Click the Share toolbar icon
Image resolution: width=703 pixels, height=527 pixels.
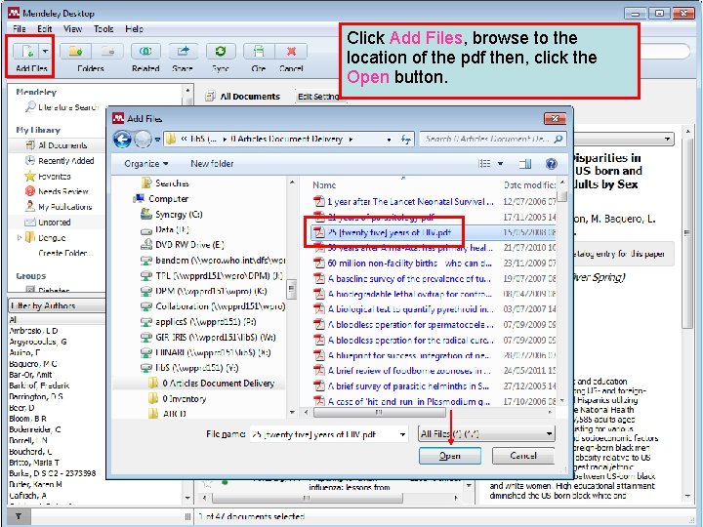tap(183, 52)
